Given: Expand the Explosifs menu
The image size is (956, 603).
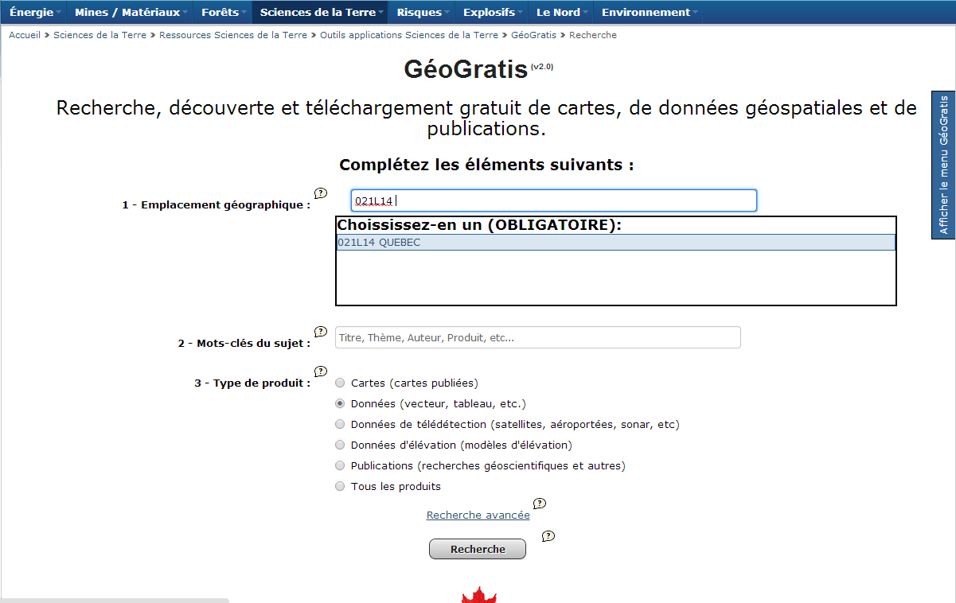Looking at the screenshot, I should [492, 12].
